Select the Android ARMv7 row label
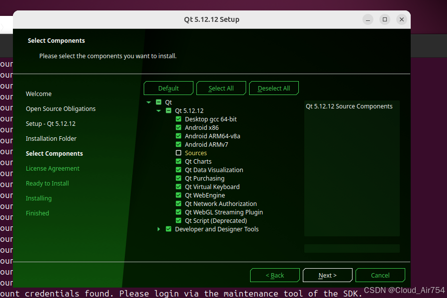 pyautogui.click(x=206, y=145)
